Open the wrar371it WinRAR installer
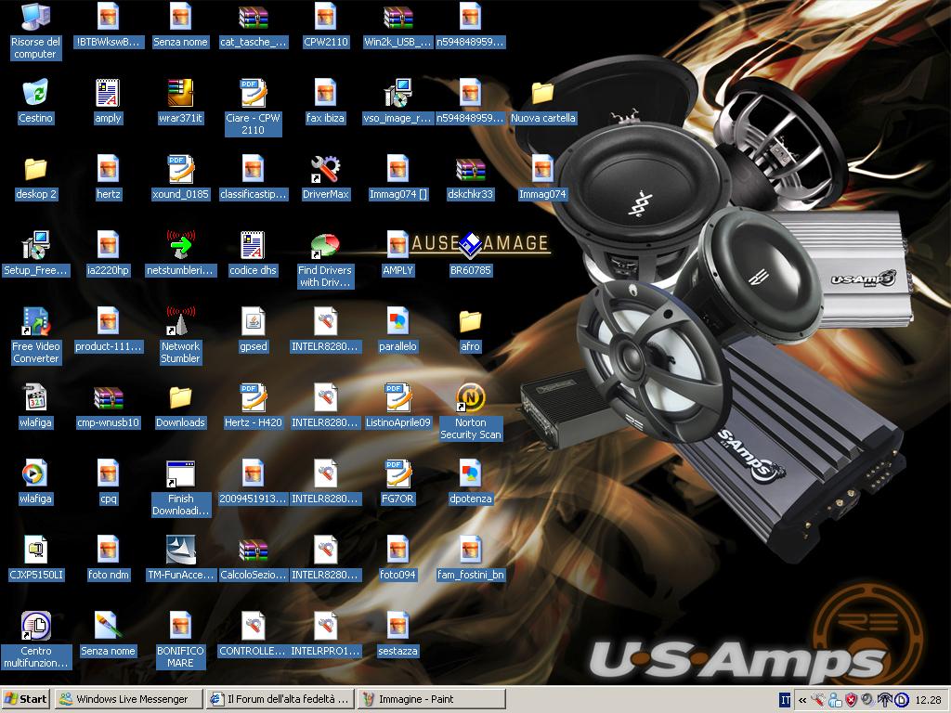The height and width of the screenshot is (713, 951). tap(180, 101)
